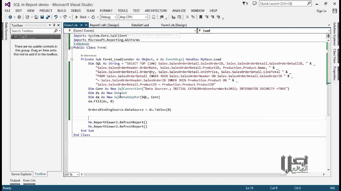341x191 pixels.
Task: Open the Class View side tab
Action: pos(335,56)
